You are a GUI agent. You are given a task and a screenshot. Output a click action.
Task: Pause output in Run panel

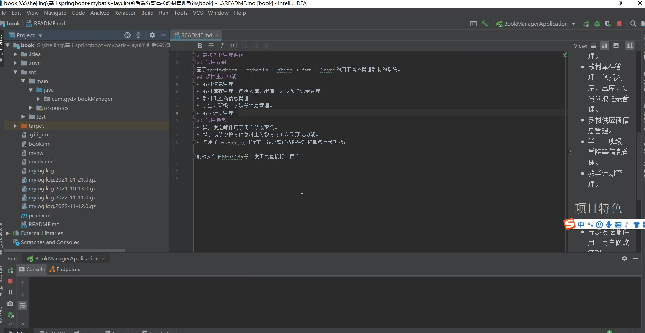[10, 292]
